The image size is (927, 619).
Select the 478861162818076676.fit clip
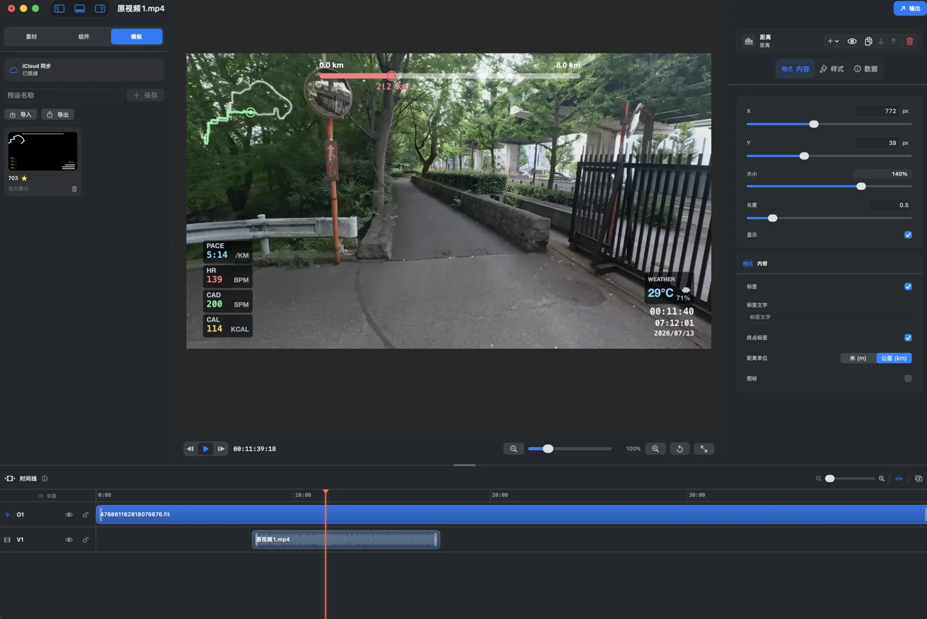click(511, 514)
